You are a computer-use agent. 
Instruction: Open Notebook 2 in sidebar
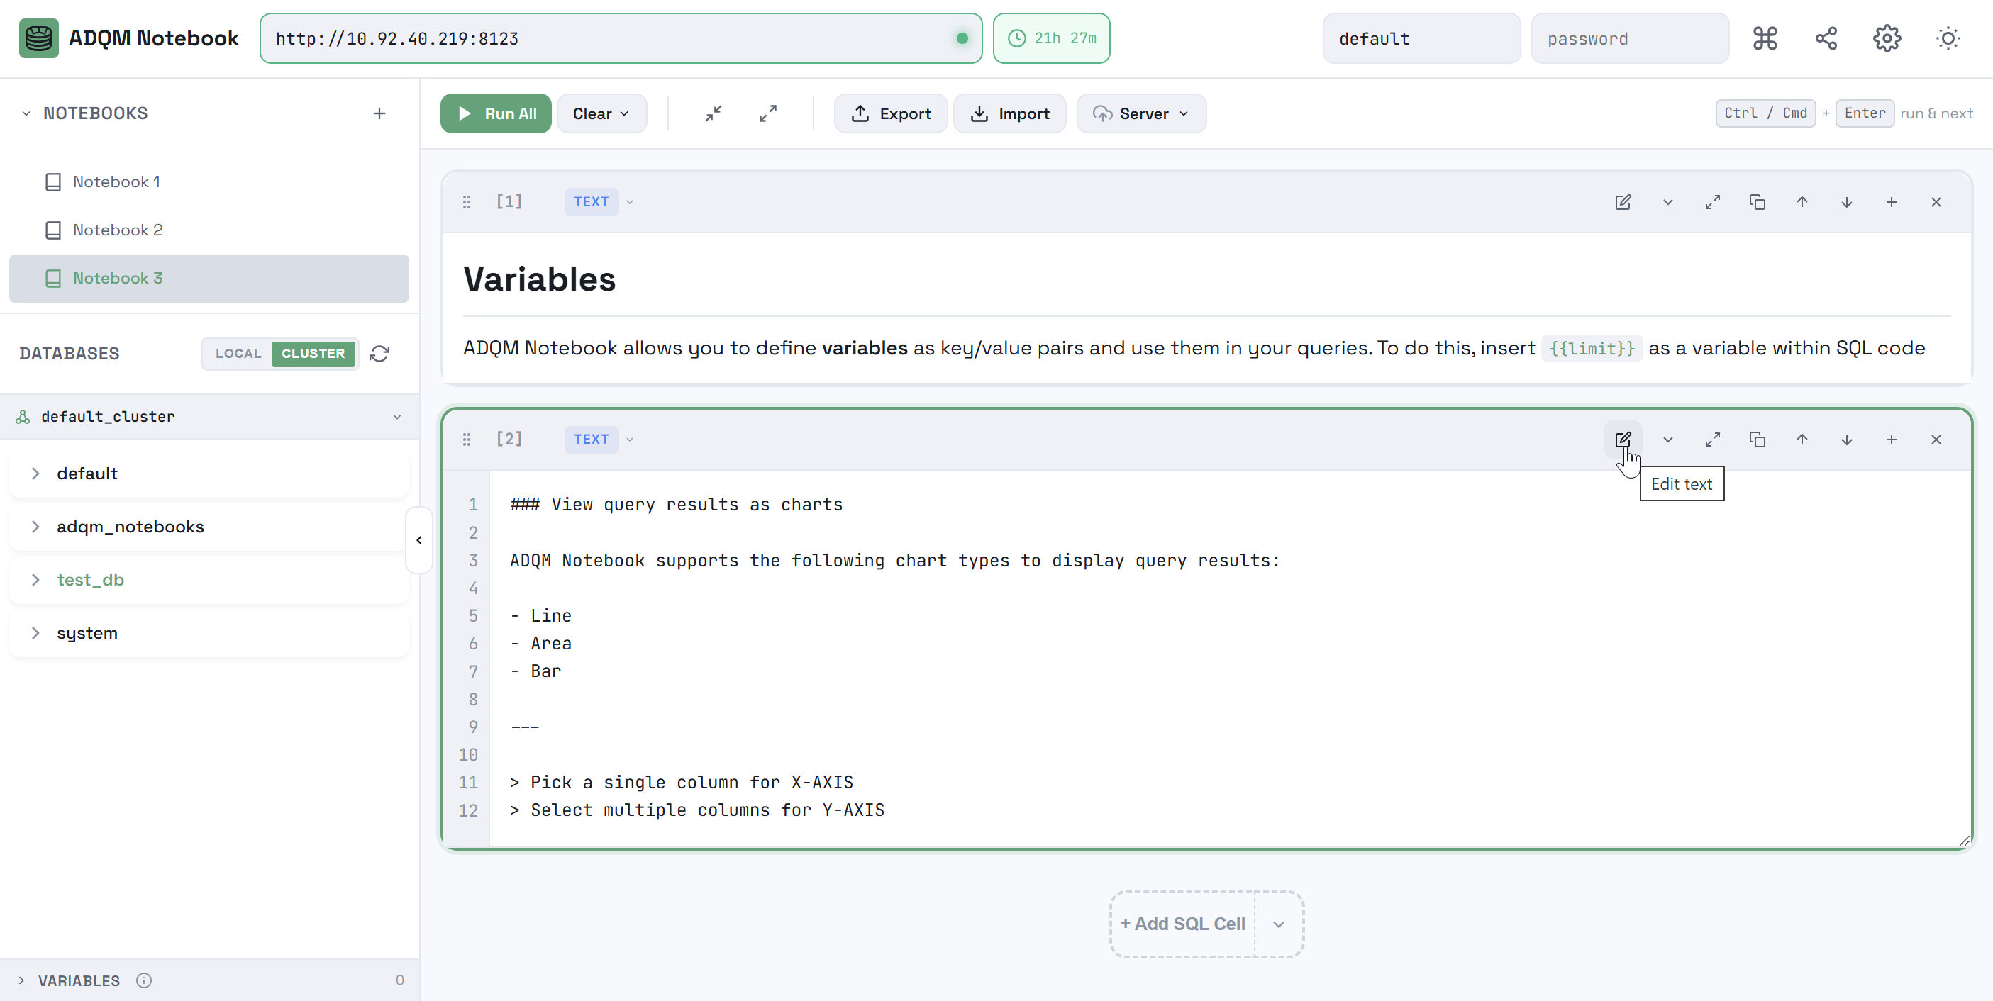click(118, 230)
